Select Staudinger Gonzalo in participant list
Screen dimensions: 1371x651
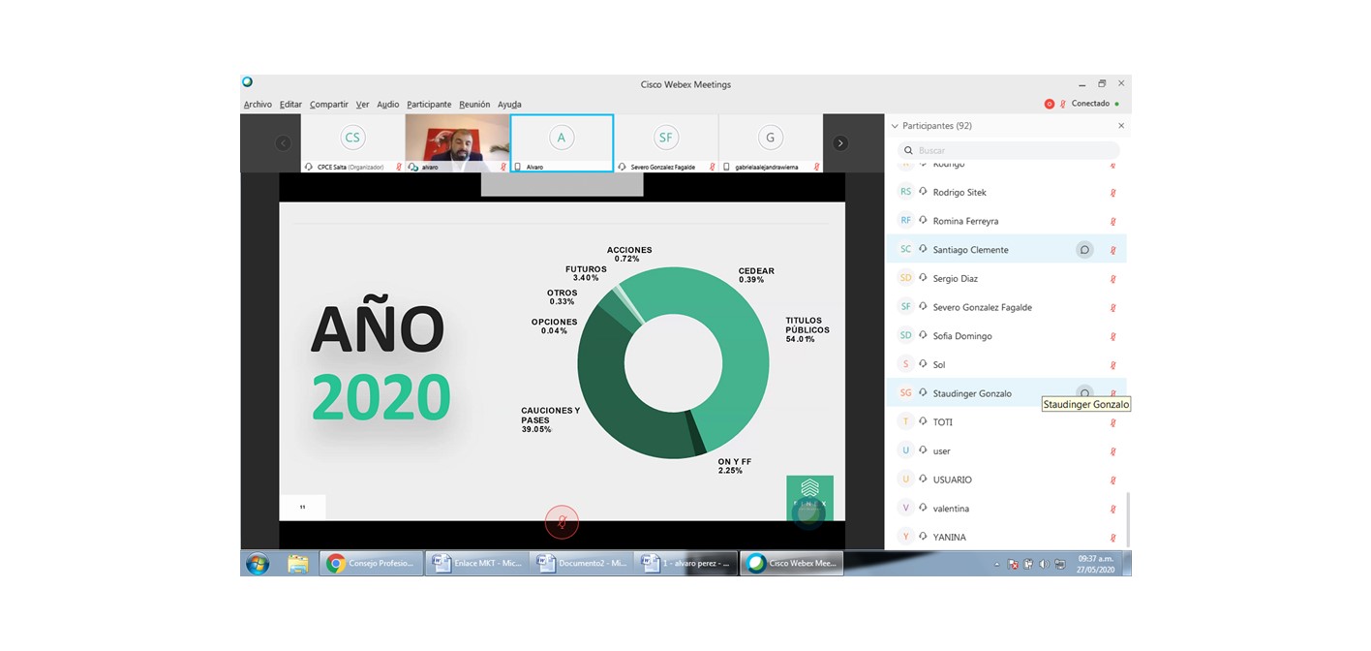[x=972, y=393]
